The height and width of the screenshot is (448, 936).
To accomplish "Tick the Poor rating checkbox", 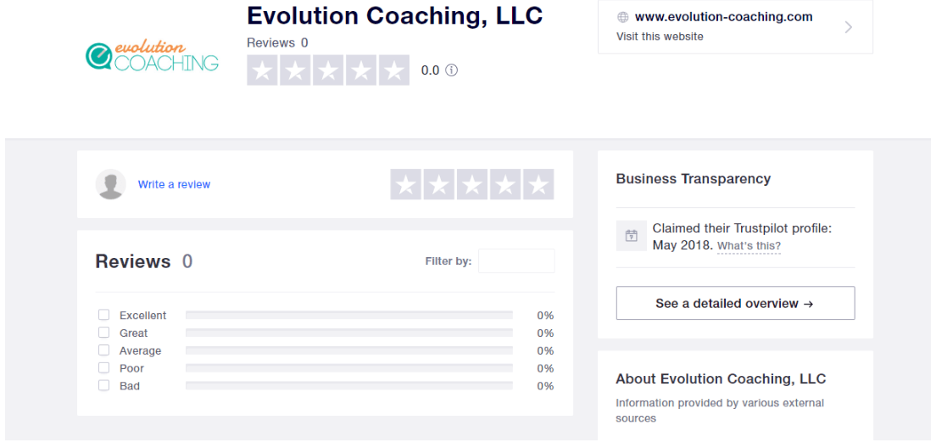I will tap(104, 368).
